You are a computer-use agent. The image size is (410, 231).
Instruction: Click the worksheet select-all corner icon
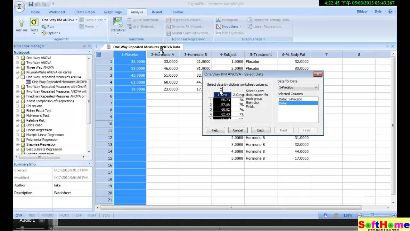[99, 55]
